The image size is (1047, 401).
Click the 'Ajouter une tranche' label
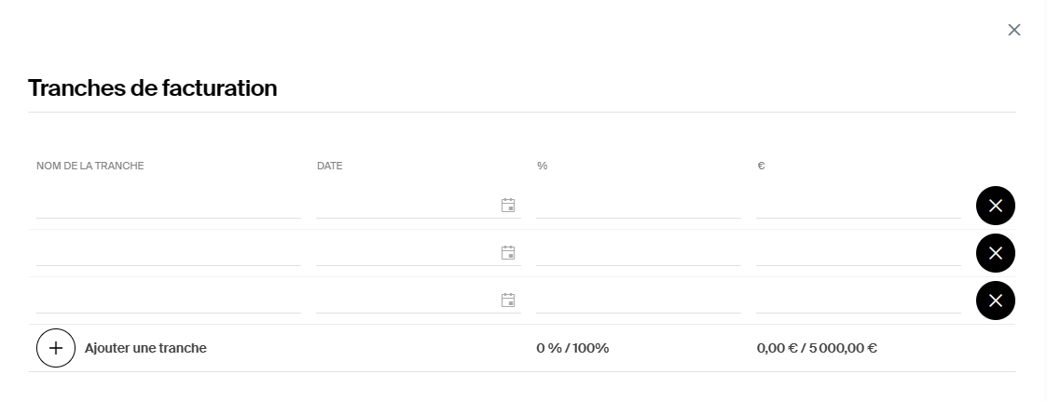point(145,348)
